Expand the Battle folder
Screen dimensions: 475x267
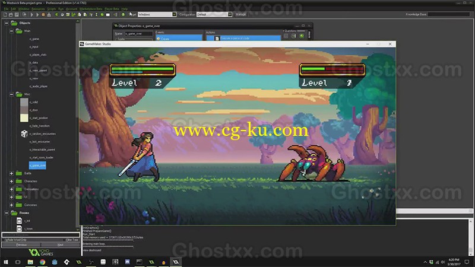[11, 173]
